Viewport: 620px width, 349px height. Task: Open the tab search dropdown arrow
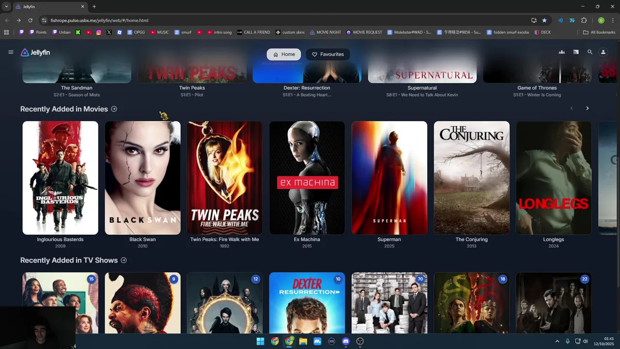(x=6, y=6)
